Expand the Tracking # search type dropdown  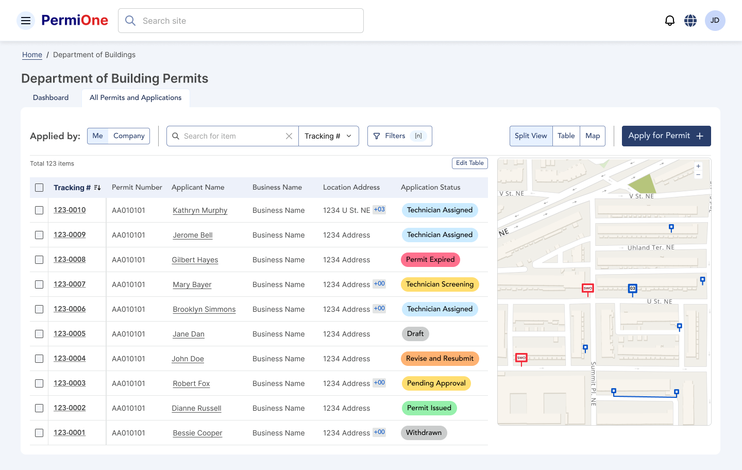[x=328, y=136]
